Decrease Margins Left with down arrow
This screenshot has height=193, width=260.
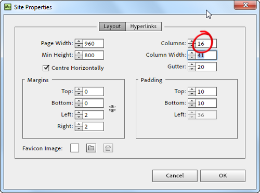pos(79,117)
